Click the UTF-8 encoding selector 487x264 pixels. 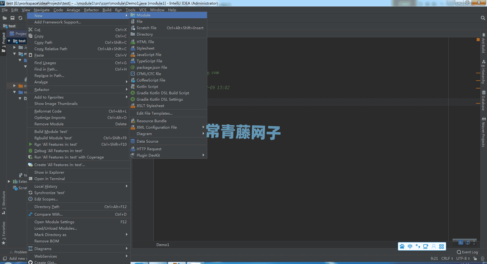tap(463, 258)
